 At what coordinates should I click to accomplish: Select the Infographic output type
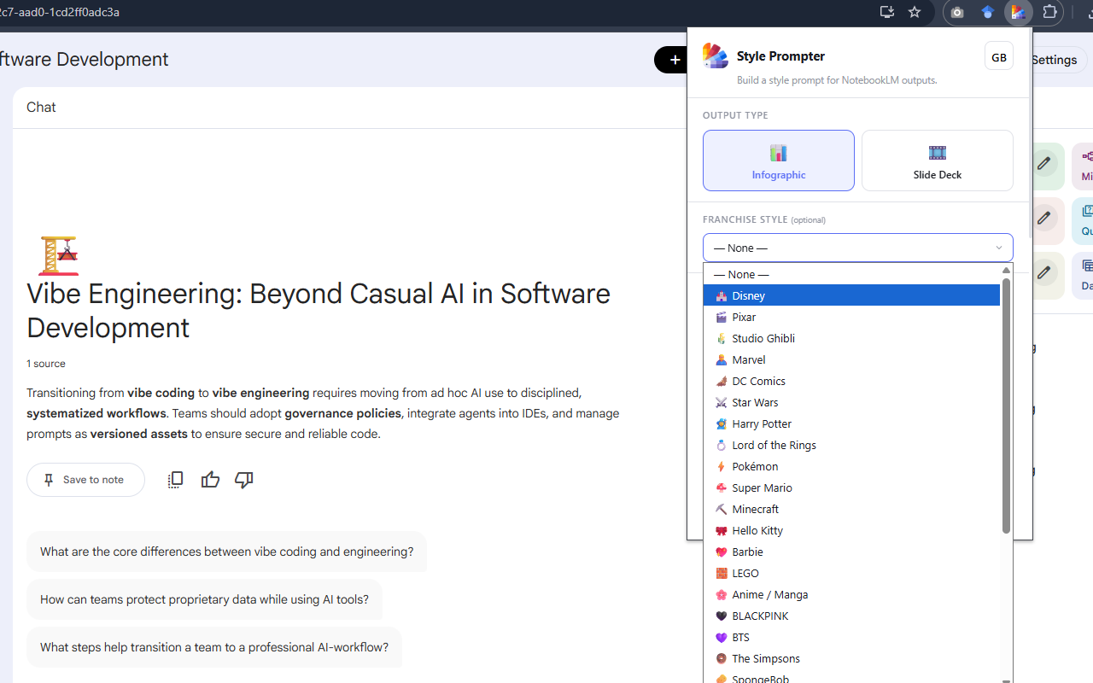[x=778, y=161]
